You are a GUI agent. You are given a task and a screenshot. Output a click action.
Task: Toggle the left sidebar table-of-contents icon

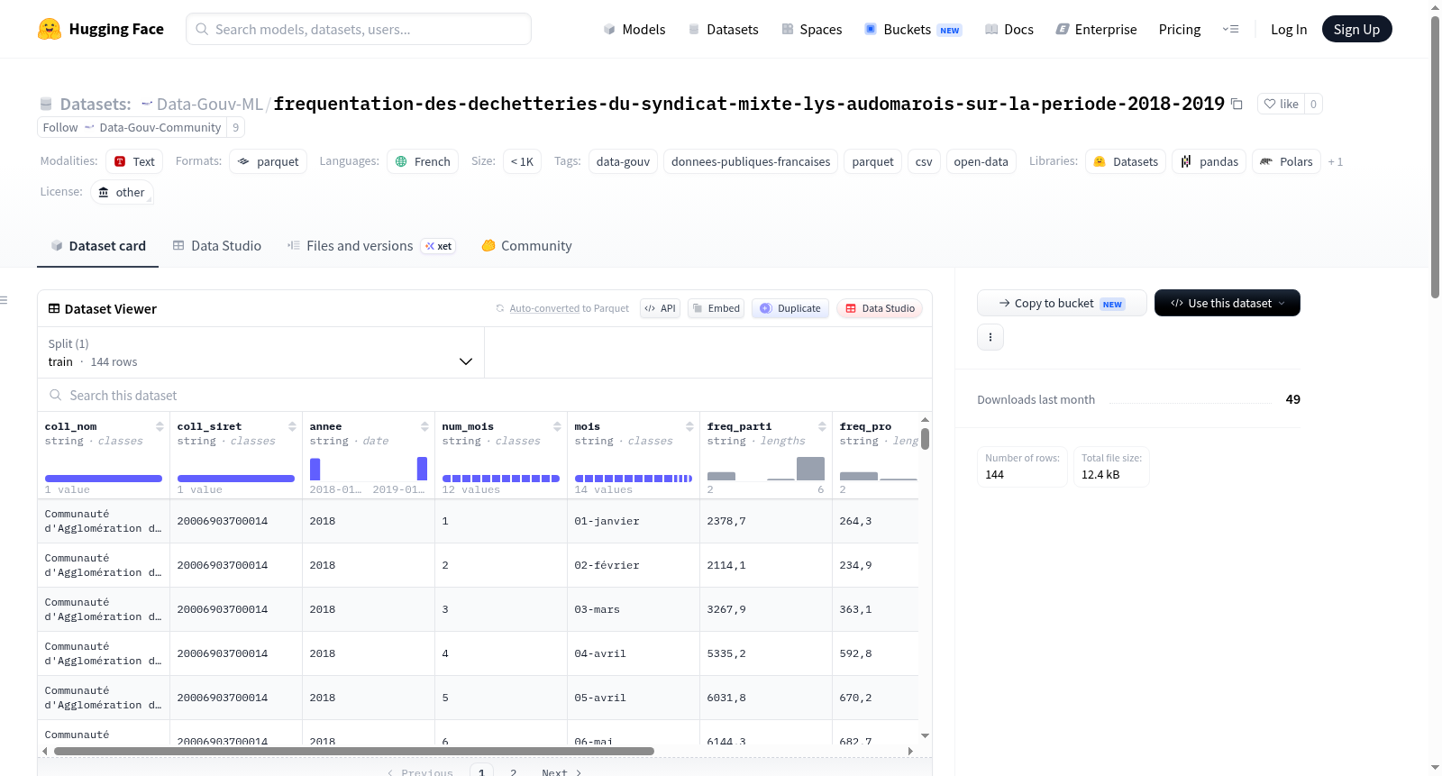(4, 300)
